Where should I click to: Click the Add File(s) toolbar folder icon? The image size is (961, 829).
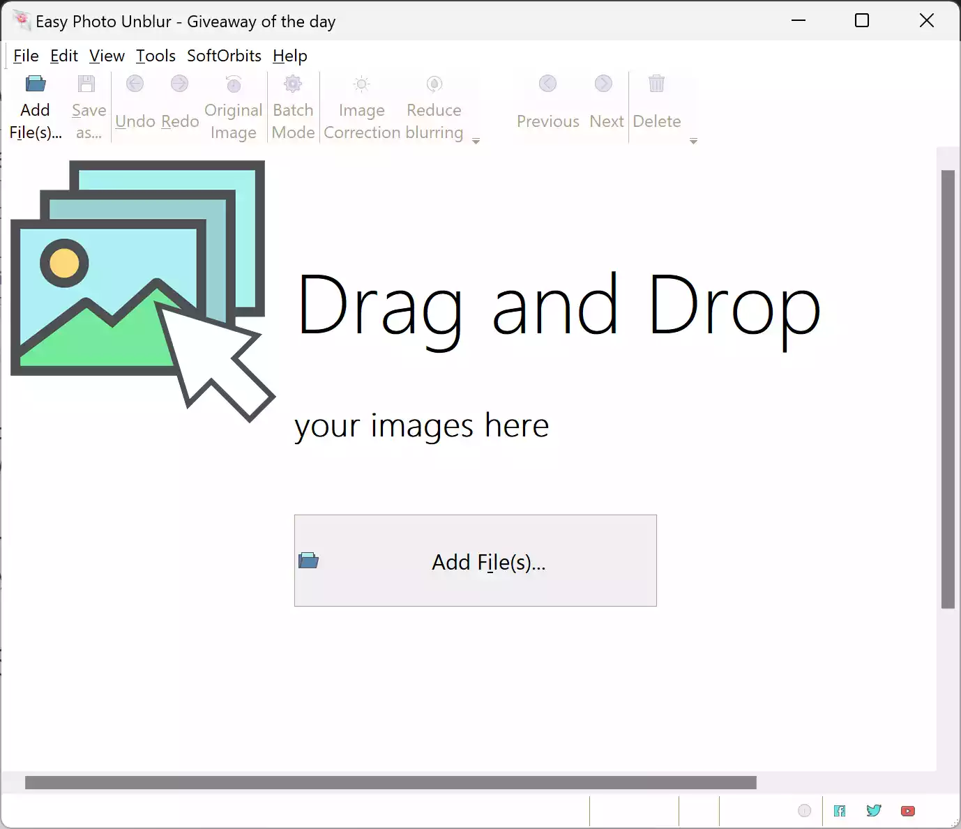tap(36, 84)
